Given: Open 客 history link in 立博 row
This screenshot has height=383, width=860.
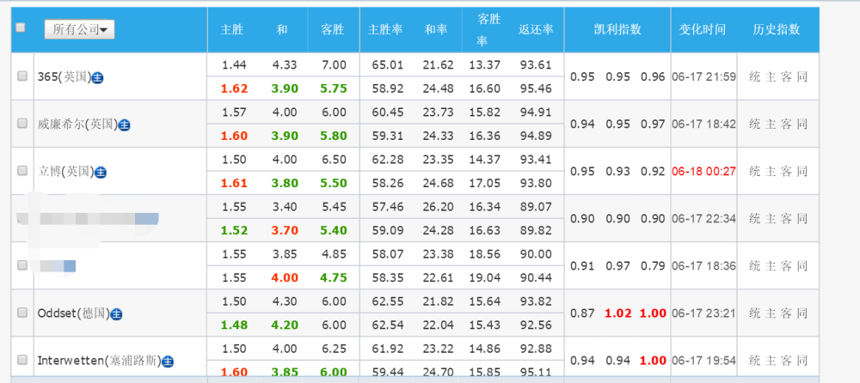Looking at the screenshot, I should (787, 172).
